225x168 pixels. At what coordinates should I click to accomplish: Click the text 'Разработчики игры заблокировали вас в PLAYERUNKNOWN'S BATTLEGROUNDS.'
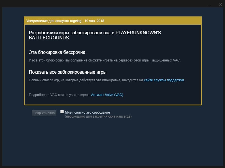coord(95,35)
